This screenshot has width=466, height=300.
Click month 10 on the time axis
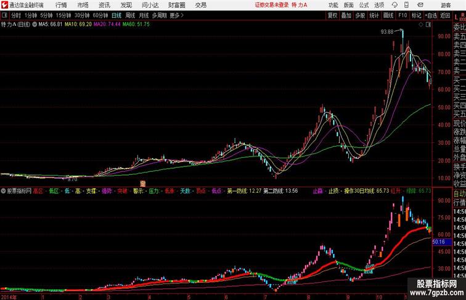click(379, 297)
